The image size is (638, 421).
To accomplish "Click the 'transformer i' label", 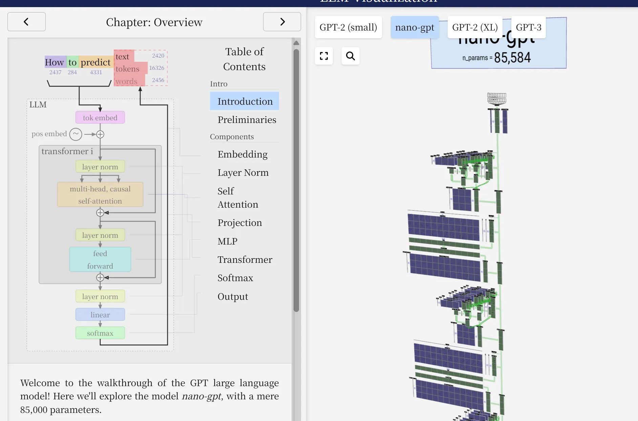I will [67, 151].
